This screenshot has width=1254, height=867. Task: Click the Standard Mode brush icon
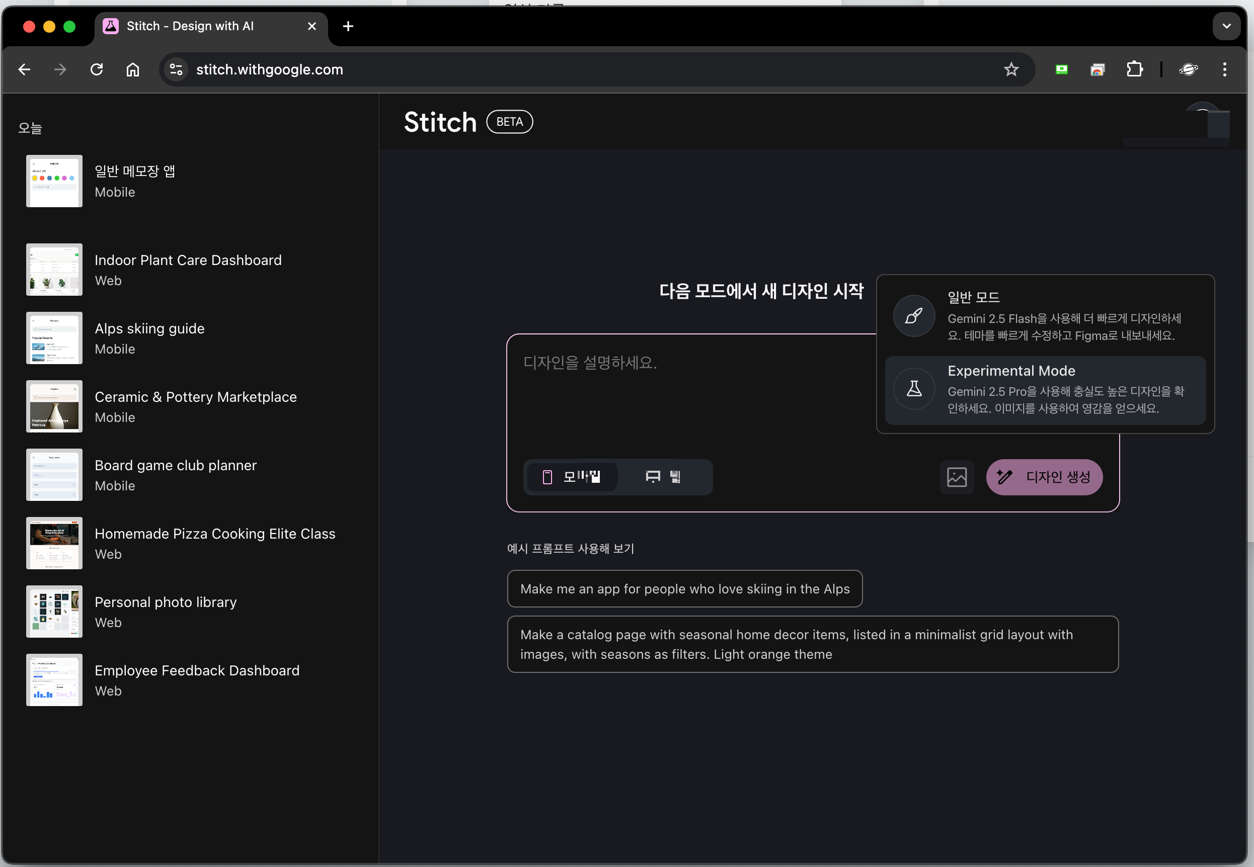pyautogui.click(x=914, y=316)
